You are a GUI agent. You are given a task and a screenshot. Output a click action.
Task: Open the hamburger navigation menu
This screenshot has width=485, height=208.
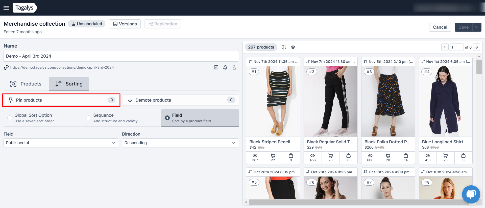(6, 8)
